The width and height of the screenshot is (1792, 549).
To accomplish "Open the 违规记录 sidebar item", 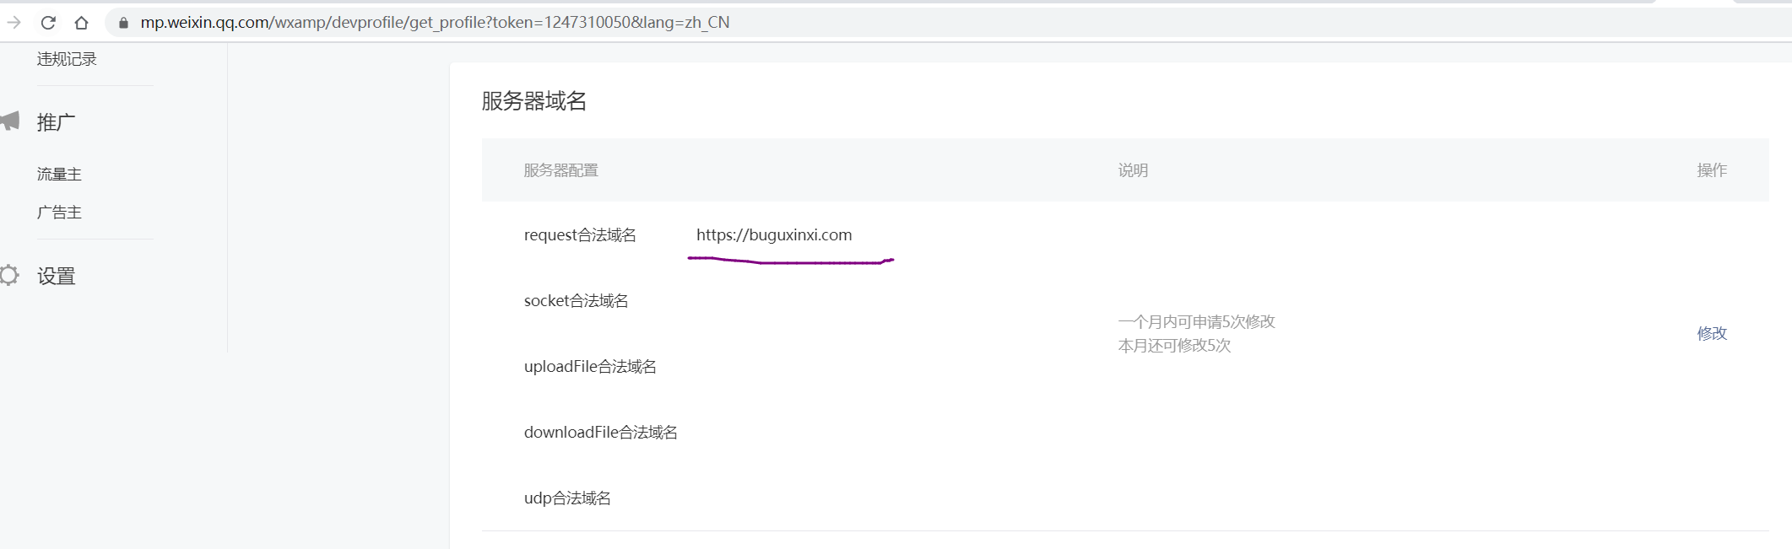I will [x=67, y=59].
